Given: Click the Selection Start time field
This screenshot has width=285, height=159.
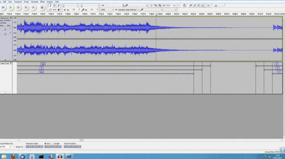Looking at the screenshot, I should 34,147.
